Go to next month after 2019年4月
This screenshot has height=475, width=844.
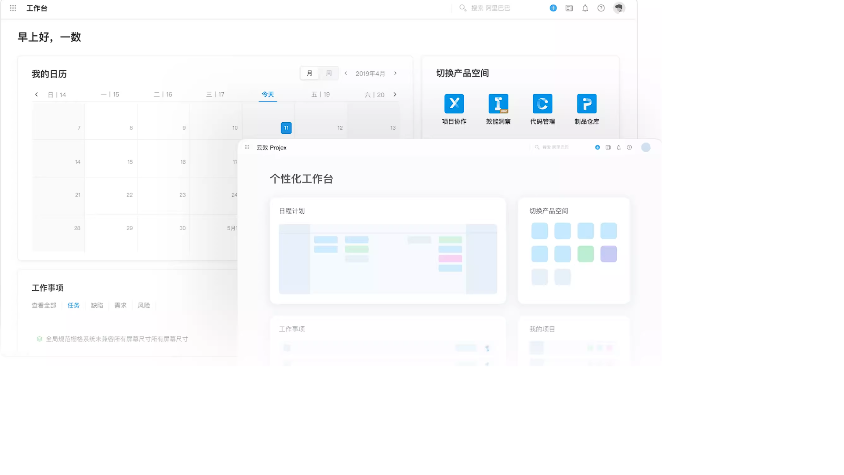point(395,73)
